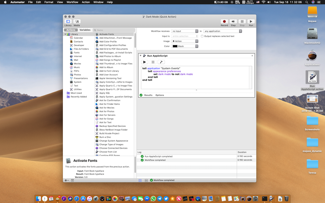Open the Workflow receives 'no input' dropdown

click(185, 31)
